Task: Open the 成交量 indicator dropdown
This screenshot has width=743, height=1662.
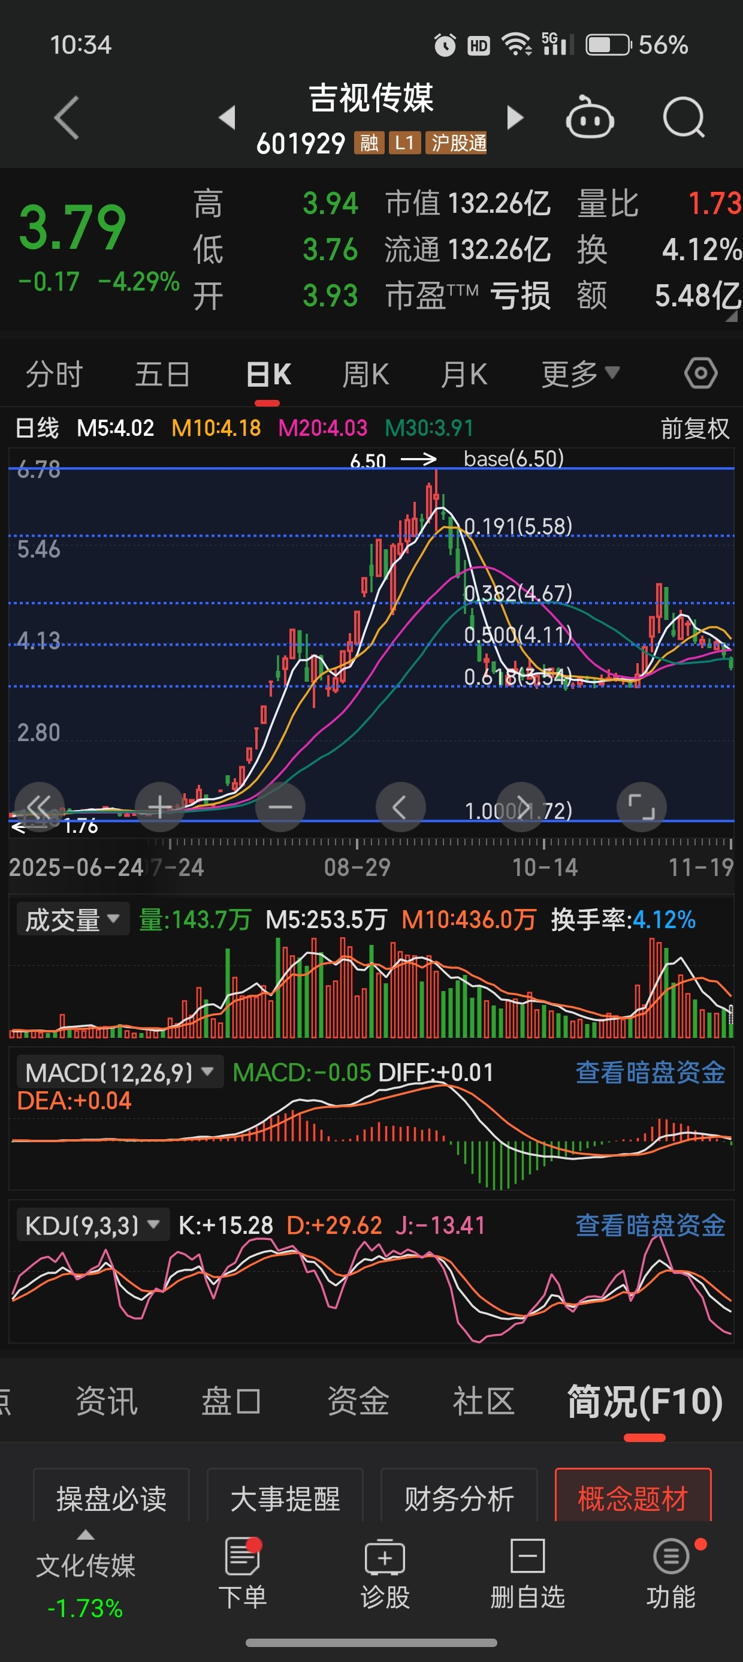Action: [x=73, y=919]
